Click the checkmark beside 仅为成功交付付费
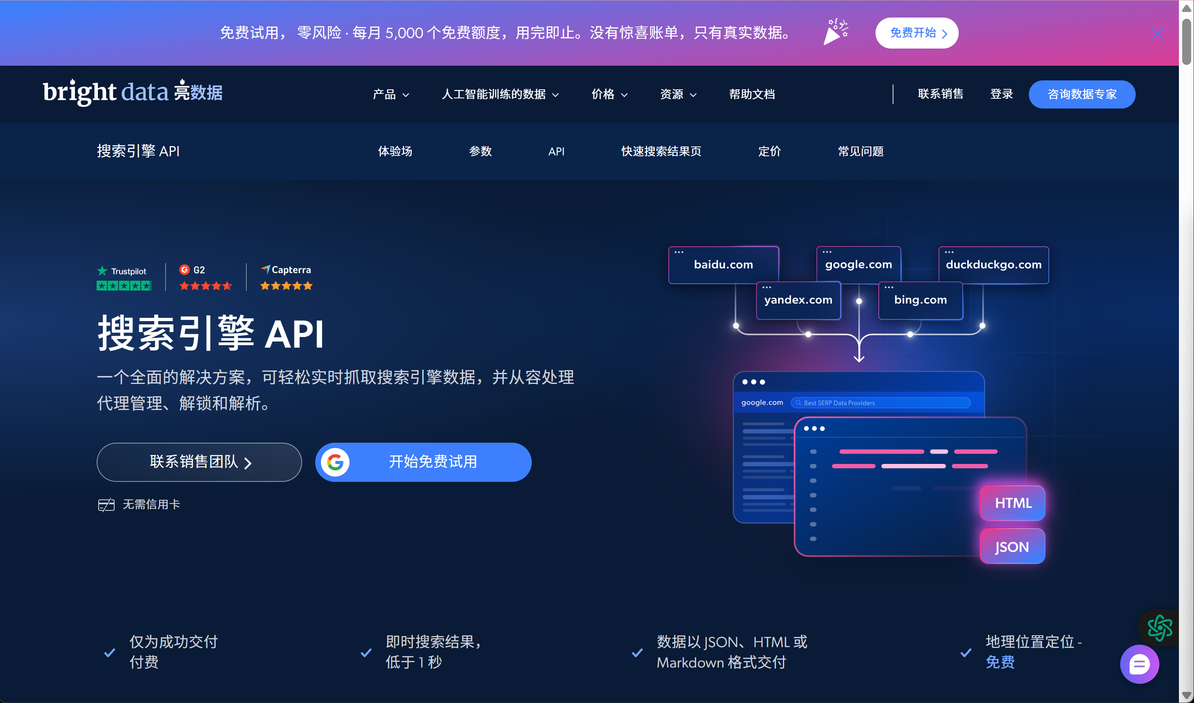The height and width of the screenshot is (703, 1194). [x=109, y=653]
